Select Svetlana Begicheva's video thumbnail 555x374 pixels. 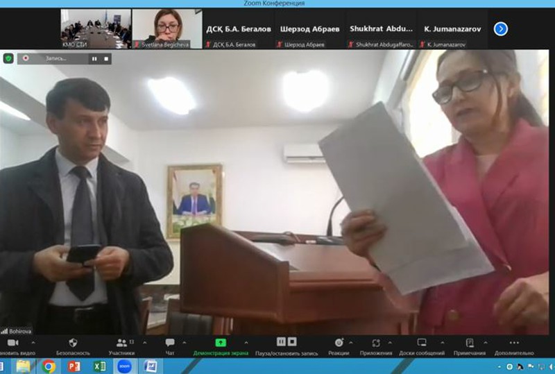point(166,28)
